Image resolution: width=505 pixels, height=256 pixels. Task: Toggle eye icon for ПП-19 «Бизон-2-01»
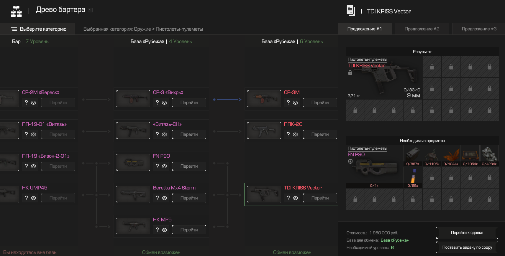click(x=34, y=166)
